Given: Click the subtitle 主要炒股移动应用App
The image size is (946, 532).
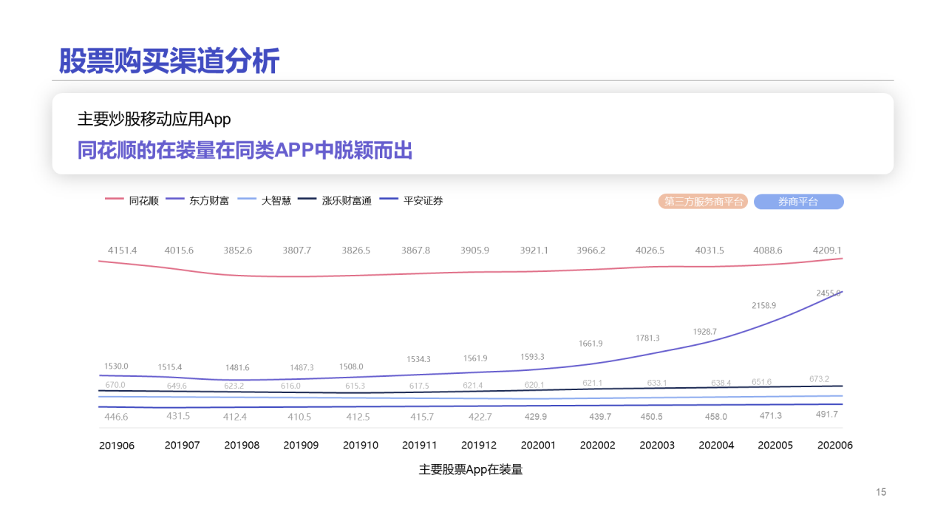Looking at the screenshot, I should [154, 119].
